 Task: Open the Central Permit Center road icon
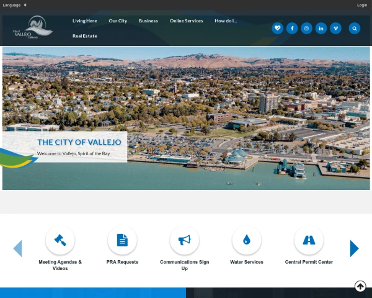pyautogui.click(x=309, y=240)
